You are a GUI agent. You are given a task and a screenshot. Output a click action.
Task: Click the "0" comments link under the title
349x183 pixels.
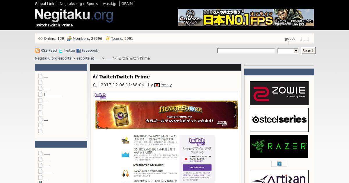(95, 85)
